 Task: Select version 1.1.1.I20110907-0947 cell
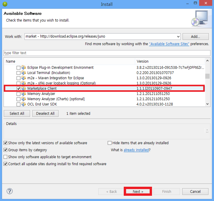click(x=154, y=89)
